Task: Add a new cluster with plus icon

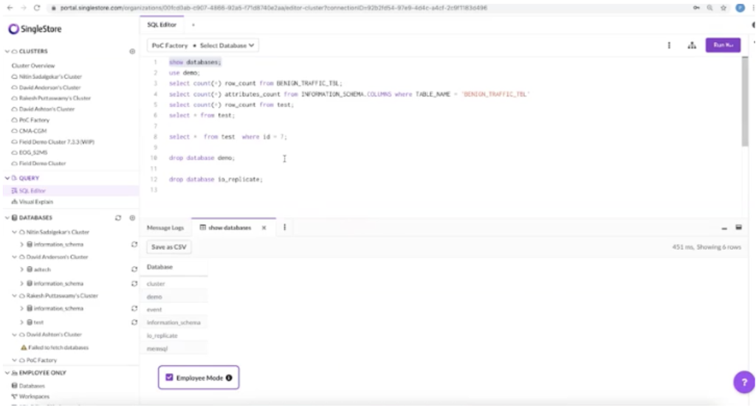Action: coord(132,51)
